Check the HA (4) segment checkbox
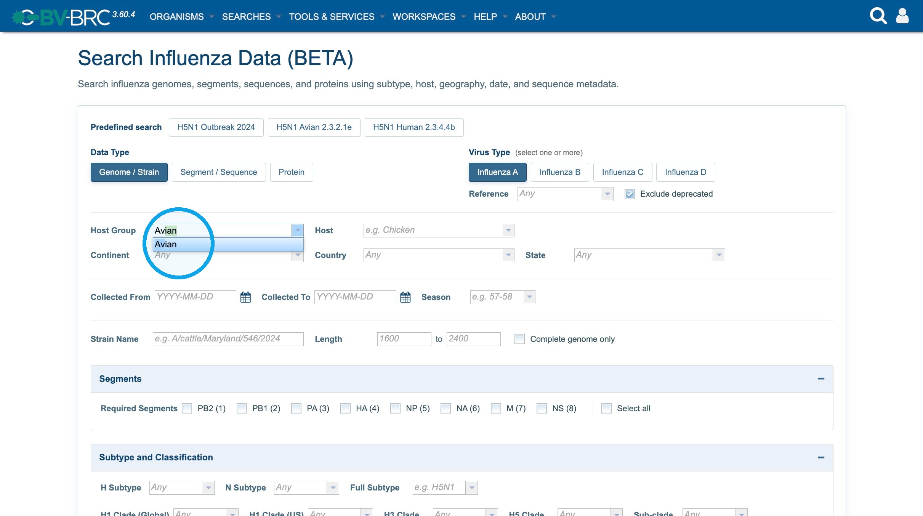Image resolution: width=923 pixels, height=516 pixels. pyautogui.click(x=345, y=409)
